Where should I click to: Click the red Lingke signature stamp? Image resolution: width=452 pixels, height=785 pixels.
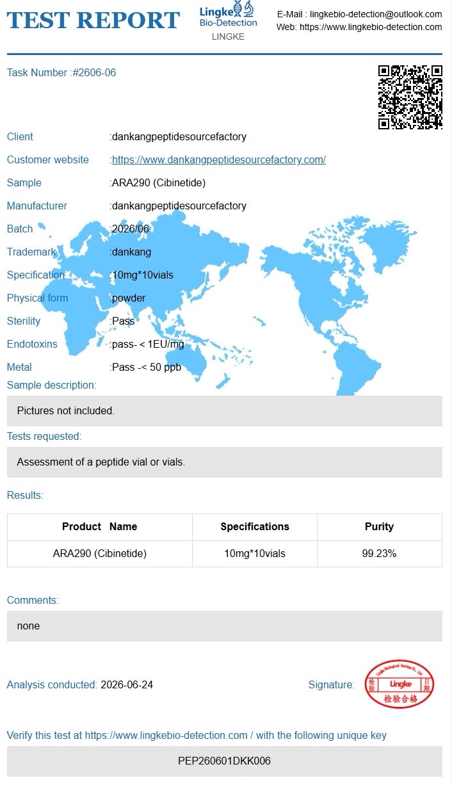[400, 684]
